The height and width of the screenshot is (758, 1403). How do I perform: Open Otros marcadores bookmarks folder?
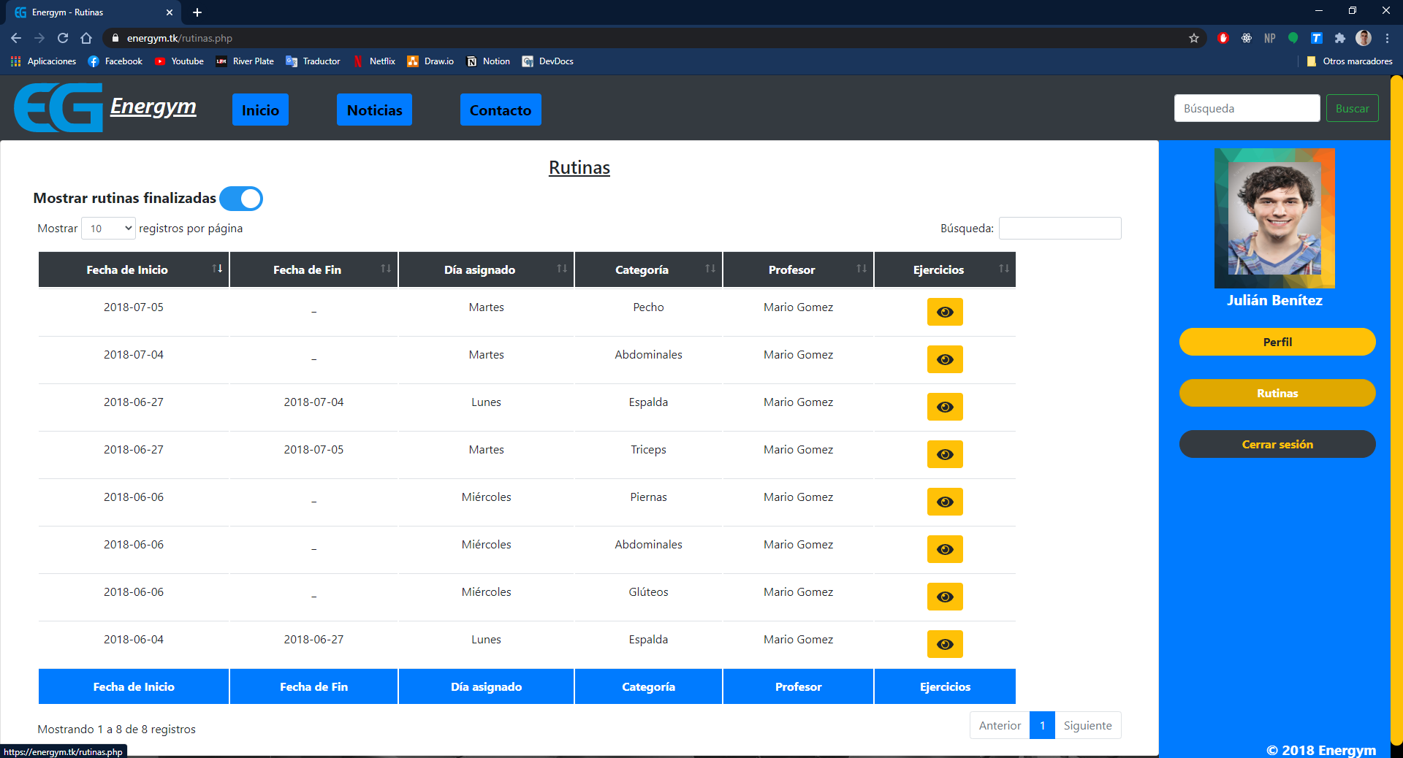tap(1350, 61)
